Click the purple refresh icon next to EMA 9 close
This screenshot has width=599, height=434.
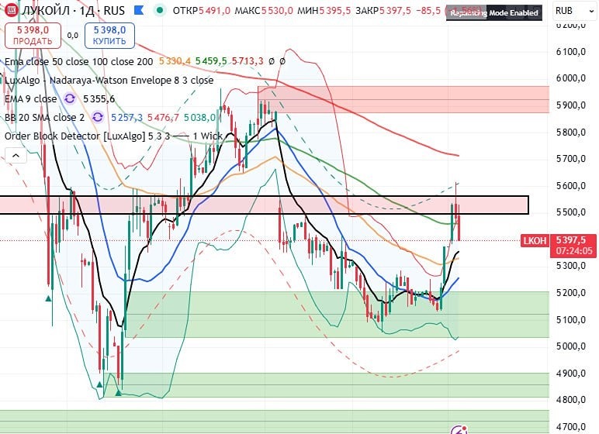pyautogui.click(x=70, y=99)
